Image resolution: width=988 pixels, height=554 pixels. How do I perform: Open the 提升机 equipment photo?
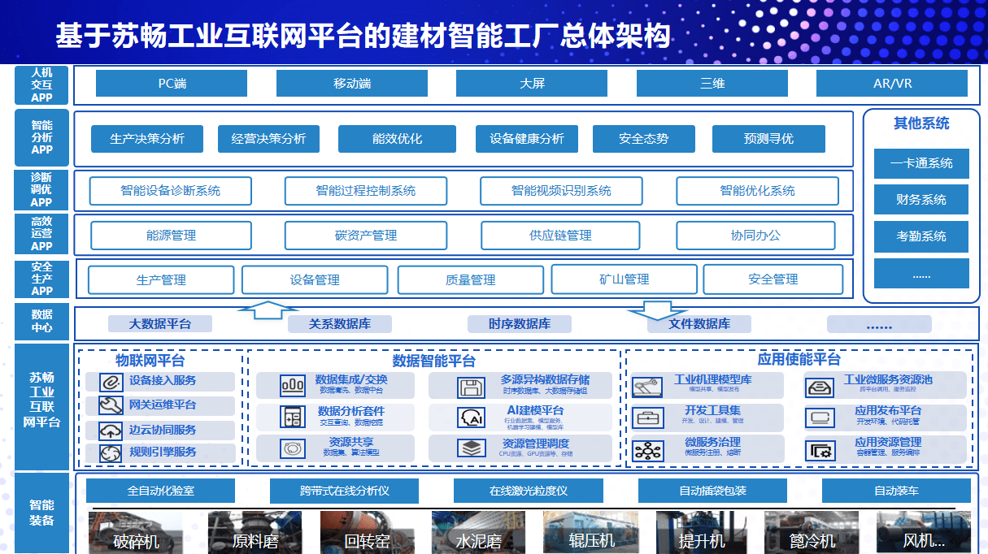(x=702, y=532)
